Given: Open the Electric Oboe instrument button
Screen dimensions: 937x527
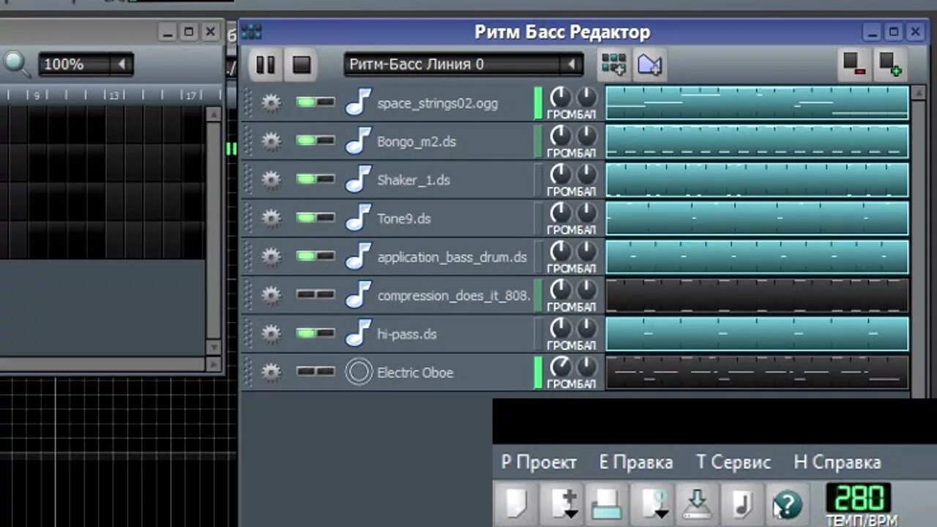Looking at the screenshot, I should tap(437, 373).
